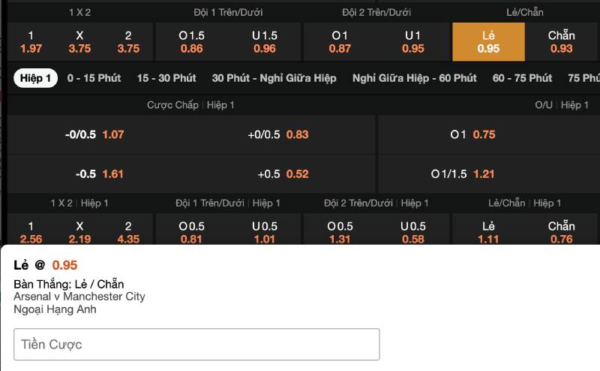Screen dimensions: 600x371
Task: Open the 60 - 75 Phút tab
Action: [522, 78]
